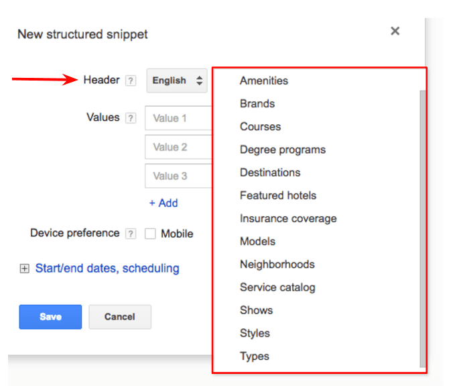Viewport: 455px width, 386px height.
Task: Save the structured snippet
Action: click(50, 317)
